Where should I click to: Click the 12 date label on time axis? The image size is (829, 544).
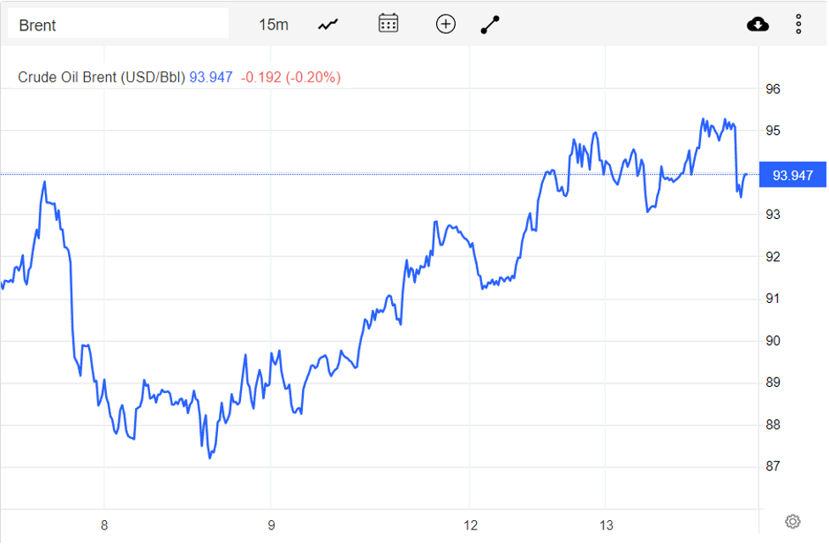tap(471, 524)
